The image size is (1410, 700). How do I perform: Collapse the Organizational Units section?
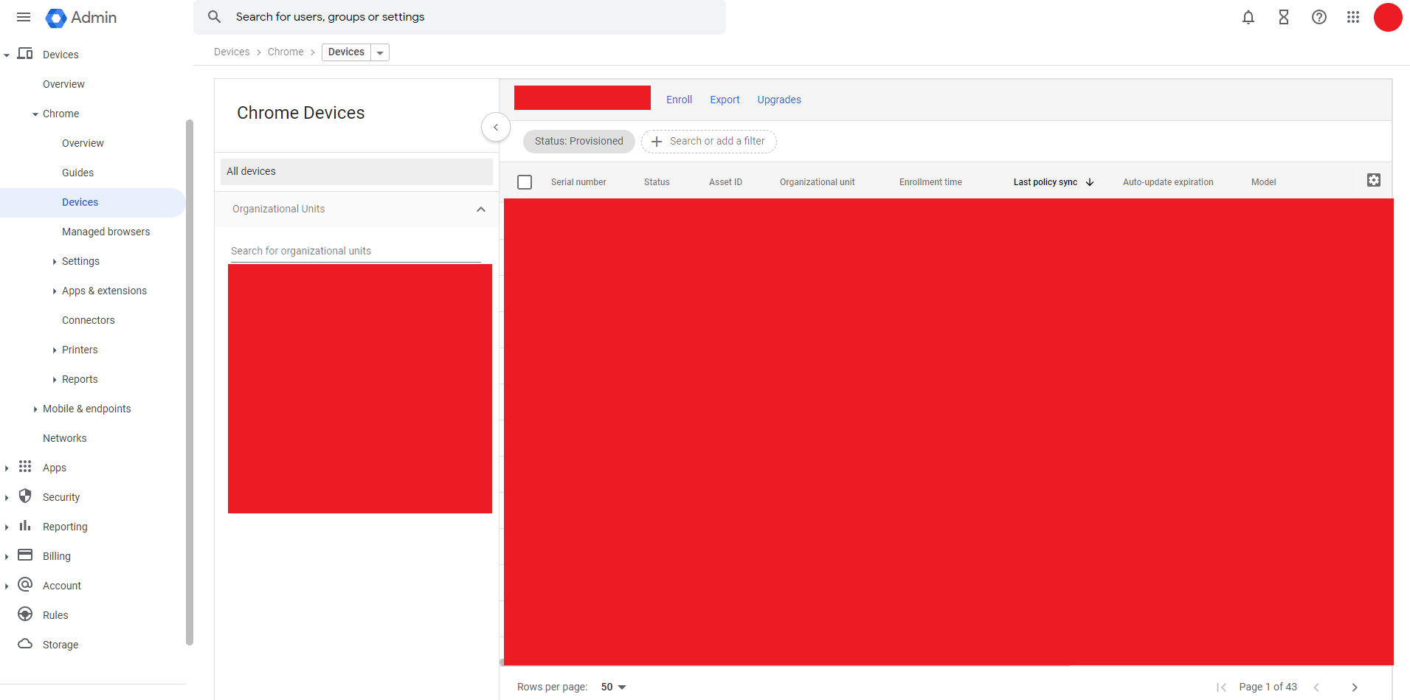pos(480,209)
